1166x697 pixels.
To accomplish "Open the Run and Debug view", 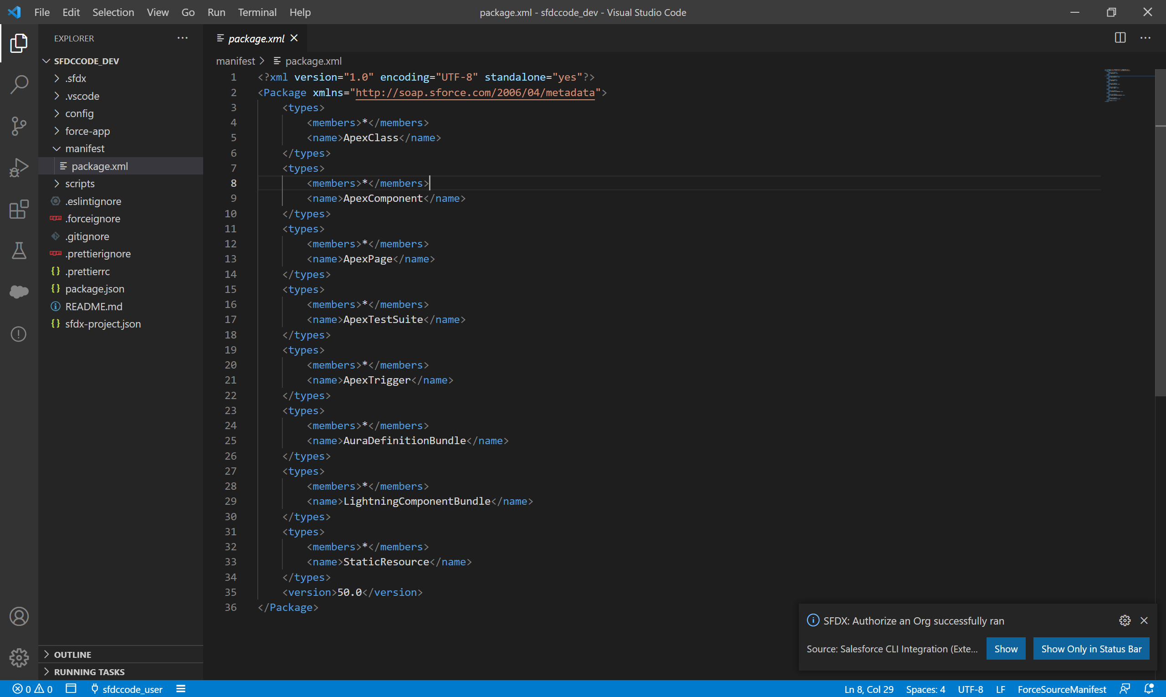I will (19, 168).
